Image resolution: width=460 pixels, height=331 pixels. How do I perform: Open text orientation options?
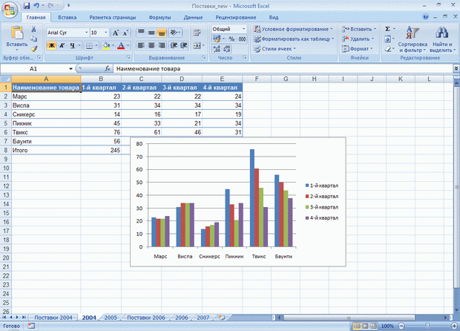click(x=175, y=33)
